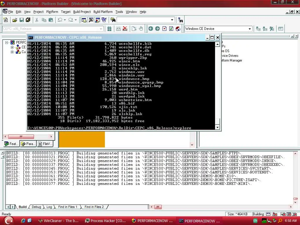Select the FileV... workspace tab

coord(45,144)
